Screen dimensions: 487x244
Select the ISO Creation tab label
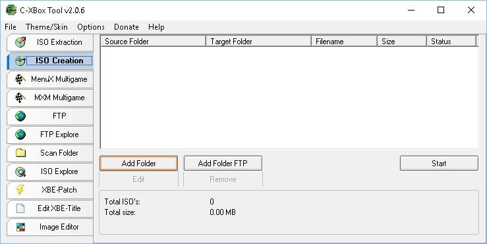59,61
